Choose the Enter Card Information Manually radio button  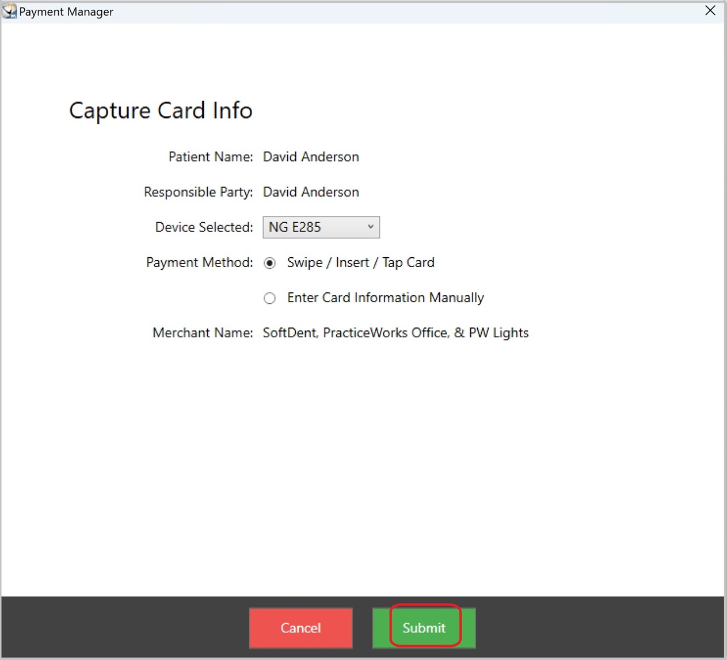click(269, 298)
